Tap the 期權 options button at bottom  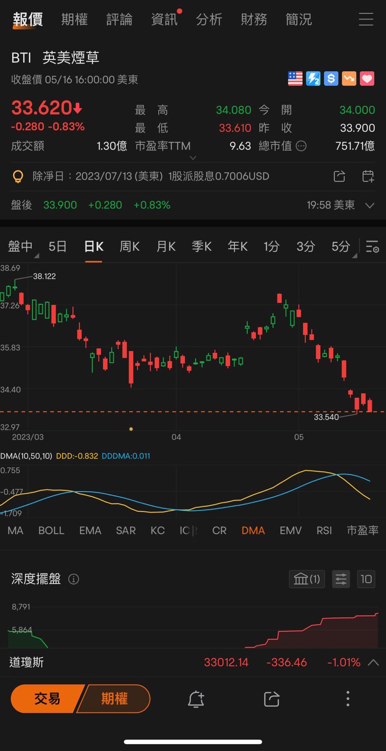tap(114, 699)
